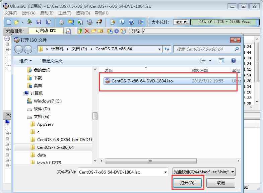Select the AppServ folder in tree
Screen dimensions: 263x193
tap(46, 124)
